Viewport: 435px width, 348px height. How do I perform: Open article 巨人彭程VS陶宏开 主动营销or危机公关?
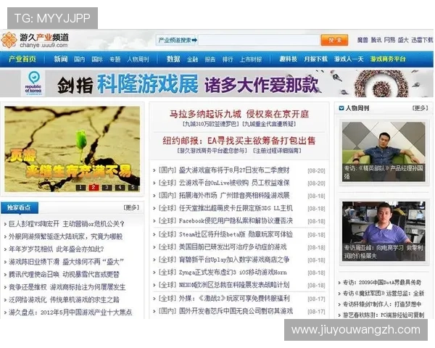click(x=67, y=224)
